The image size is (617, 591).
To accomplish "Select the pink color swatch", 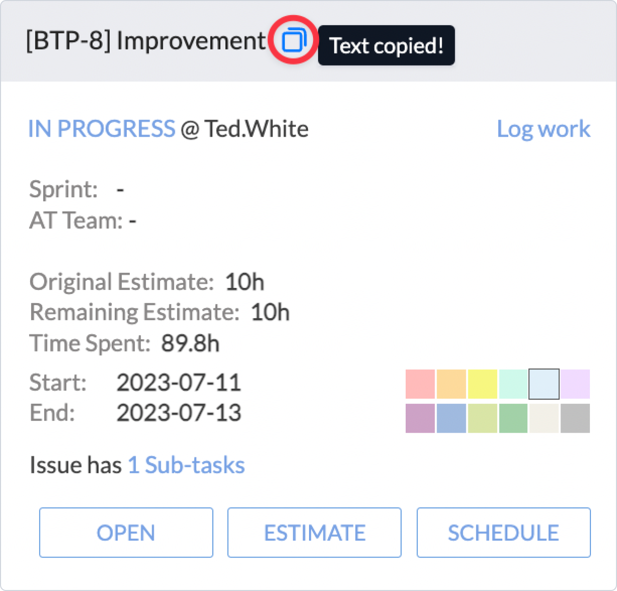I will coord(420,384).
